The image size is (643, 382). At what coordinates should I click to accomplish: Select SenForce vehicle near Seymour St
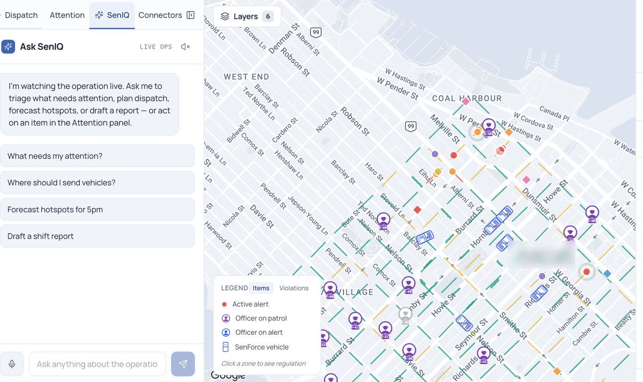point(464,323)
